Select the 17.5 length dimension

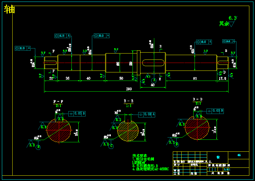pos(223,79)
